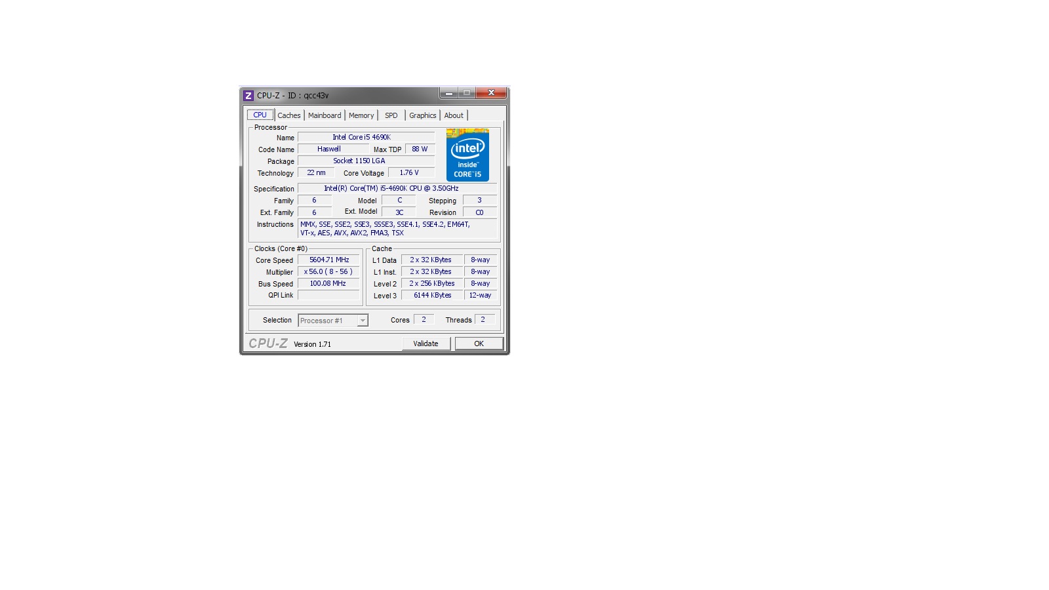Screen dimensions: 1049x590
Task: Click the Version 1.71 label
Action: [x=312, y=344]
